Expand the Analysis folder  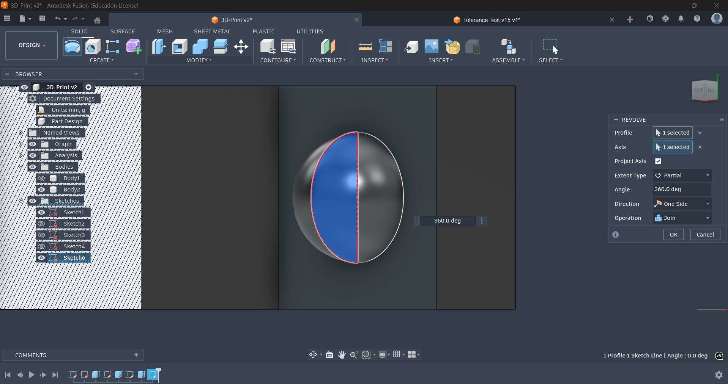coord(21,155)
